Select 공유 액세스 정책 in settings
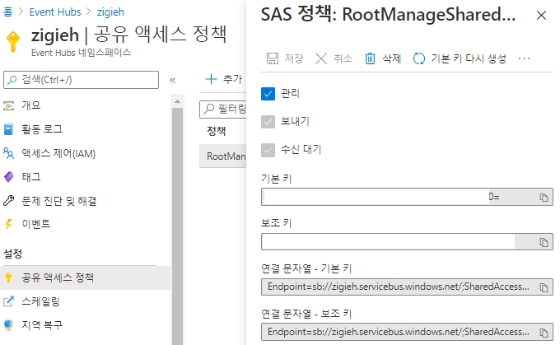 pos(86,277)
